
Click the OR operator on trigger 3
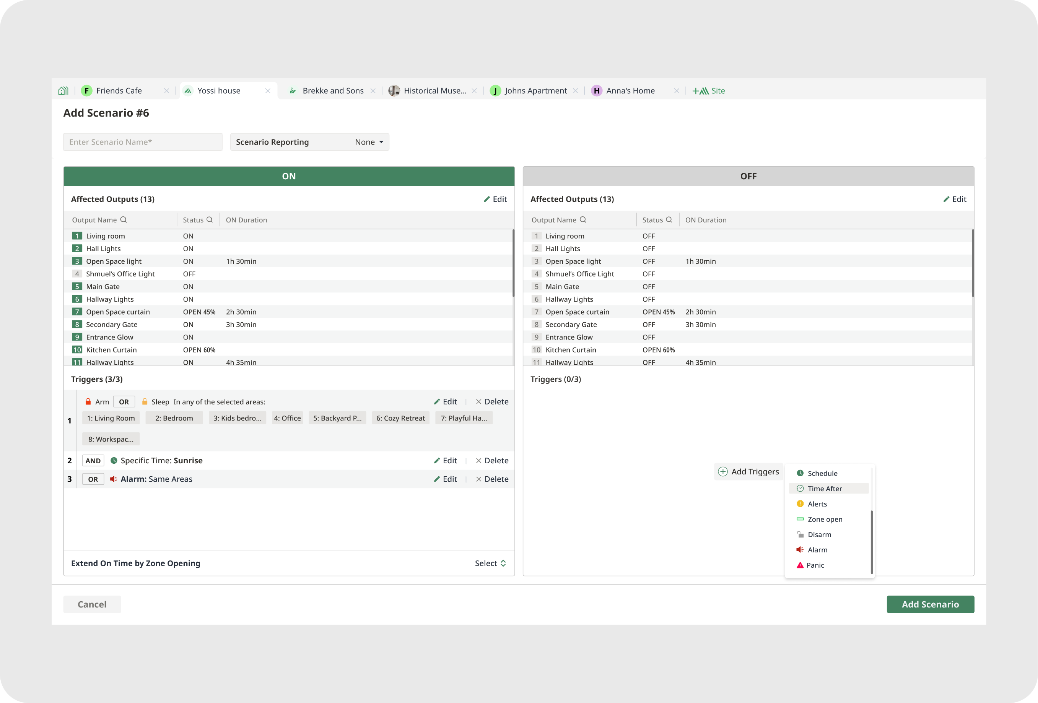93,479
